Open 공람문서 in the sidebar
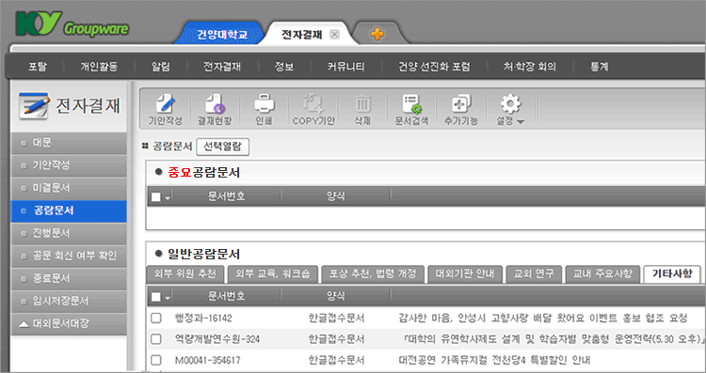 tap(69, 210)
